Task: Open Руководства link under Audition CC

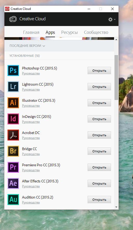Action: coord(31,202)
